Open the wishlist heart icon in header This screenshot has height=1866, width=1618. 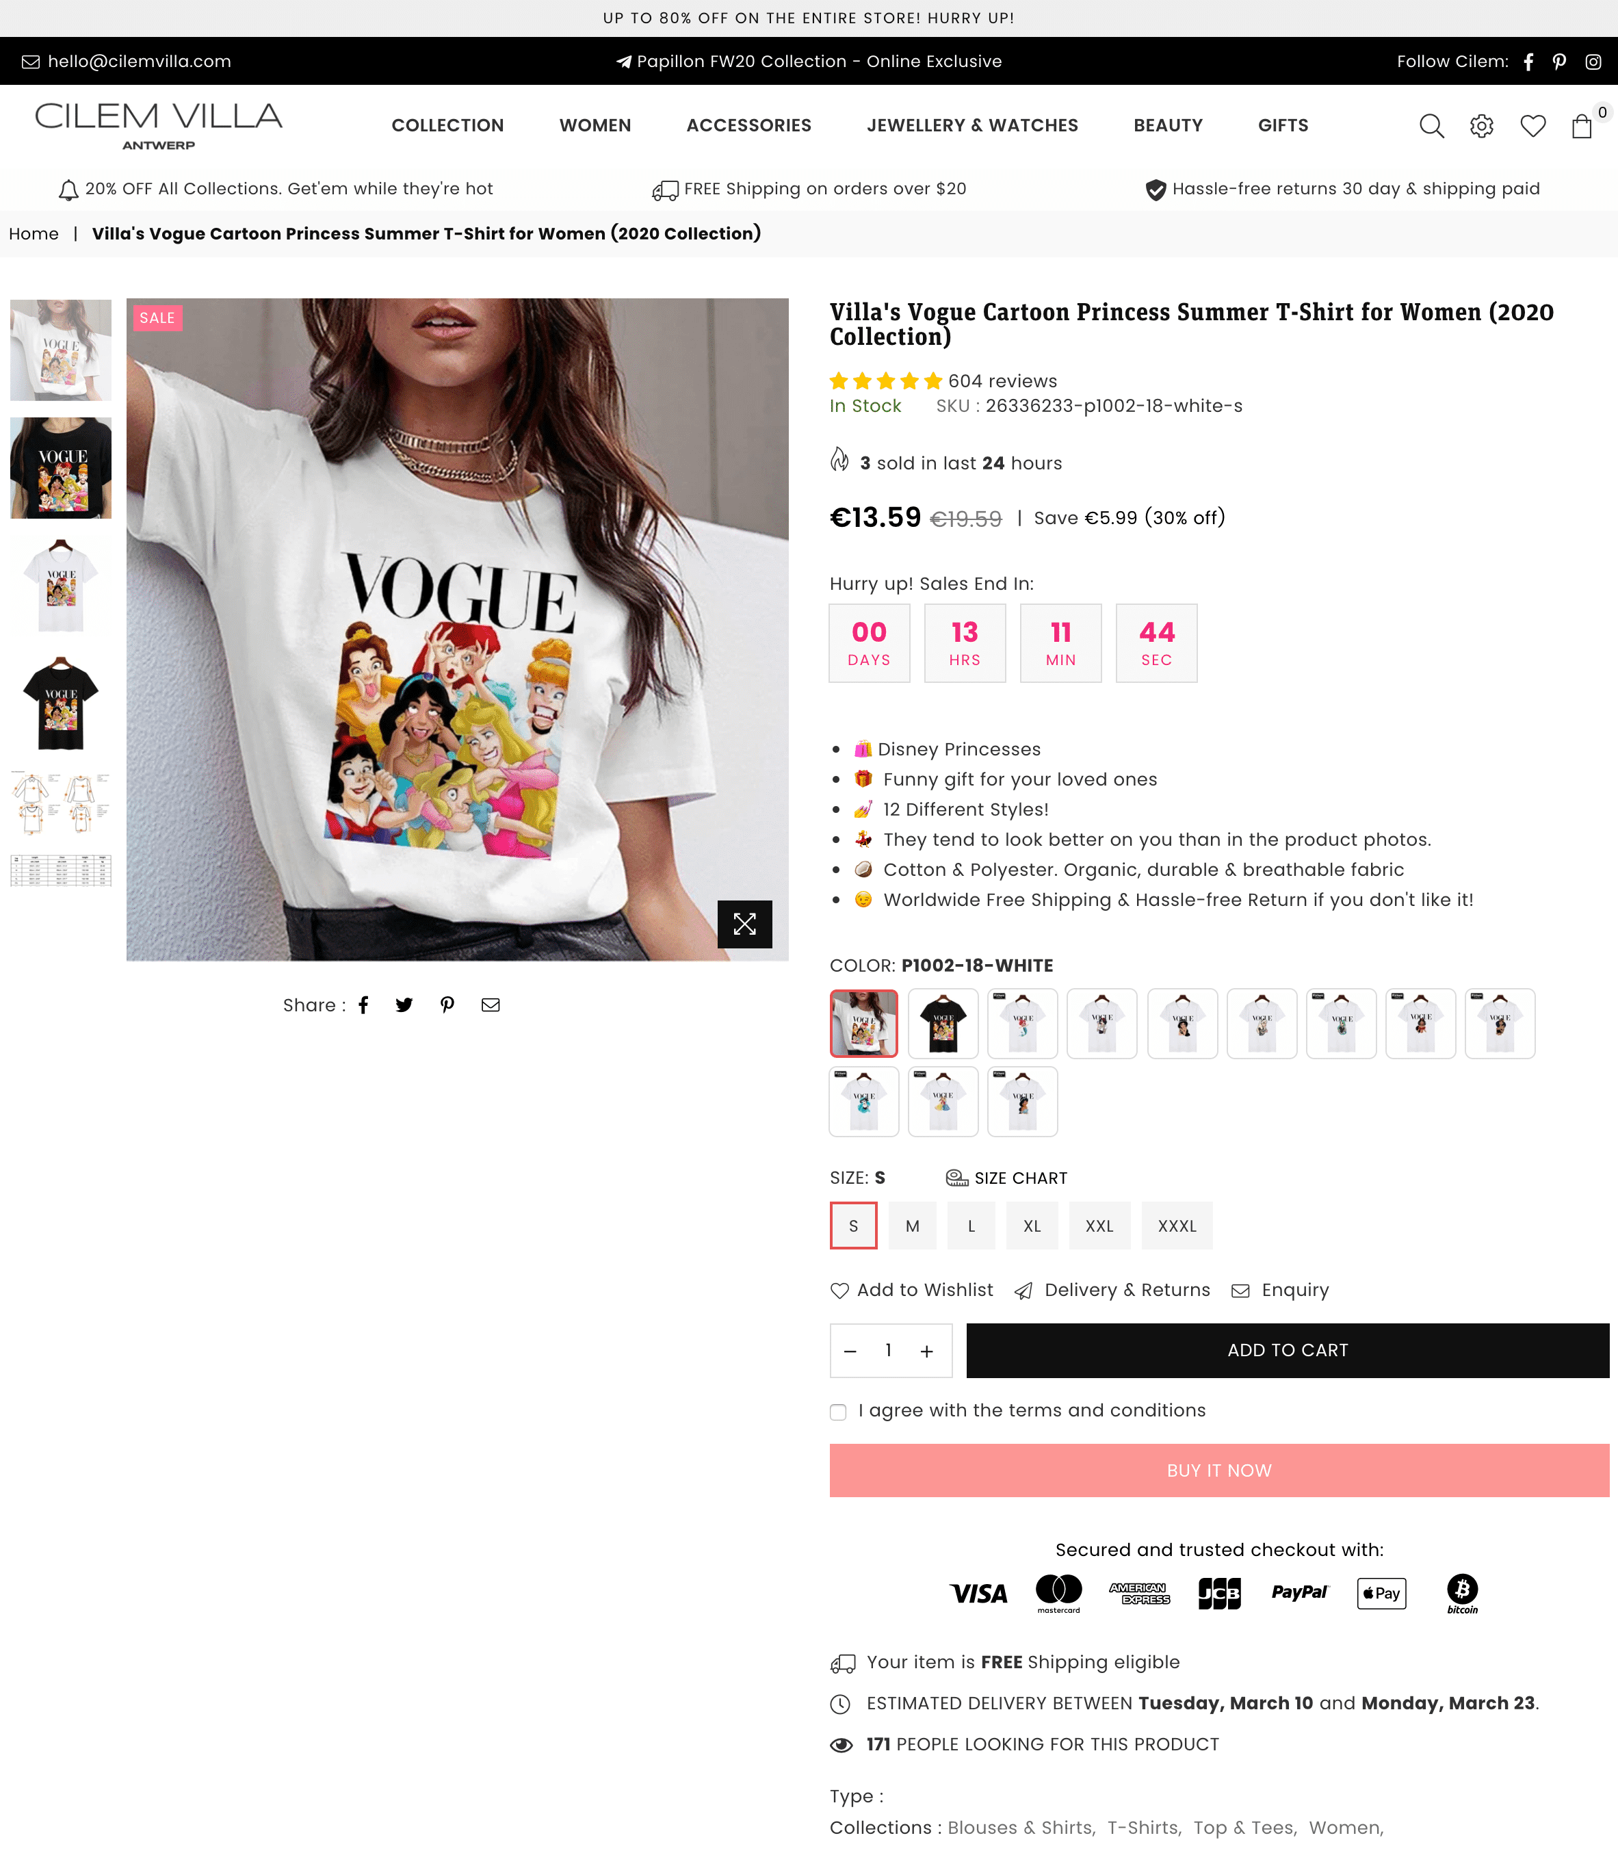click(1532, 125)
